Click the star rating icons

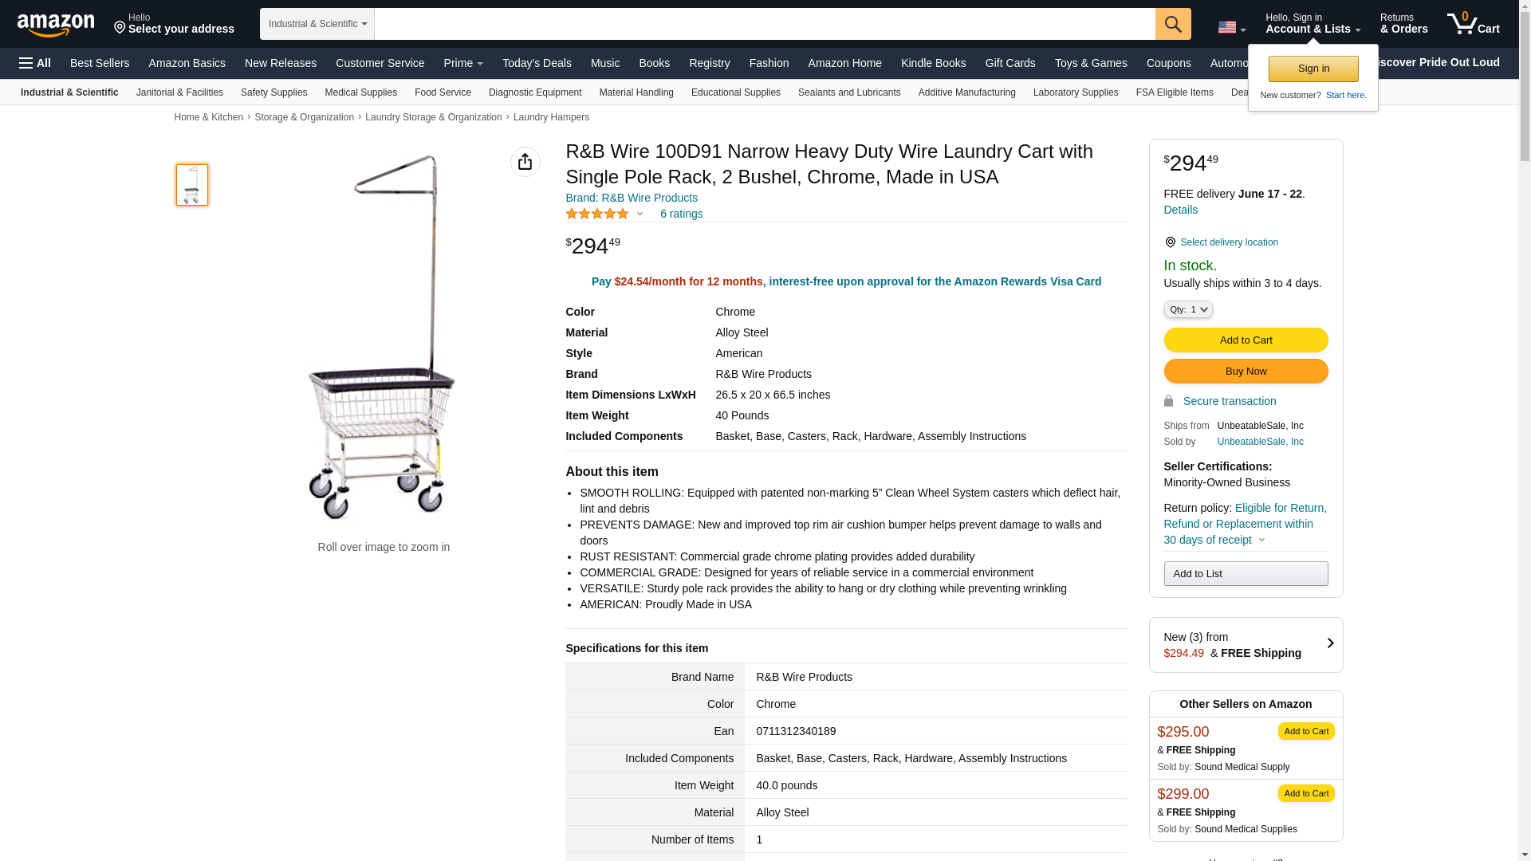coord(597,214)
